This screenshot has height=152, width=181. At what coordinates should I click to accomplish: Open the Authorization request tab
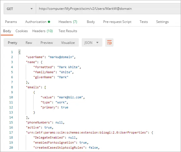click(x=38, y=22)
